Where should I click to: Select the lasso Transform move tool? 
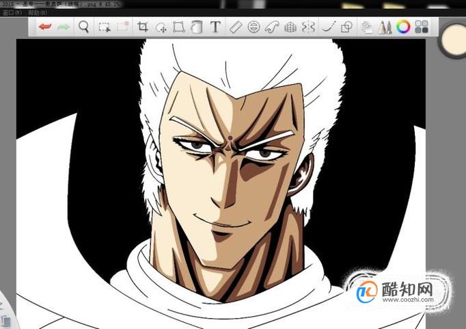(161, 27)
